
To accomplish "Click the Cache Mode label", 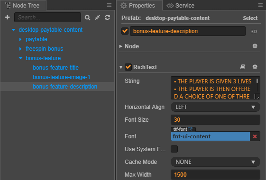I will click(x=141, y=162).
